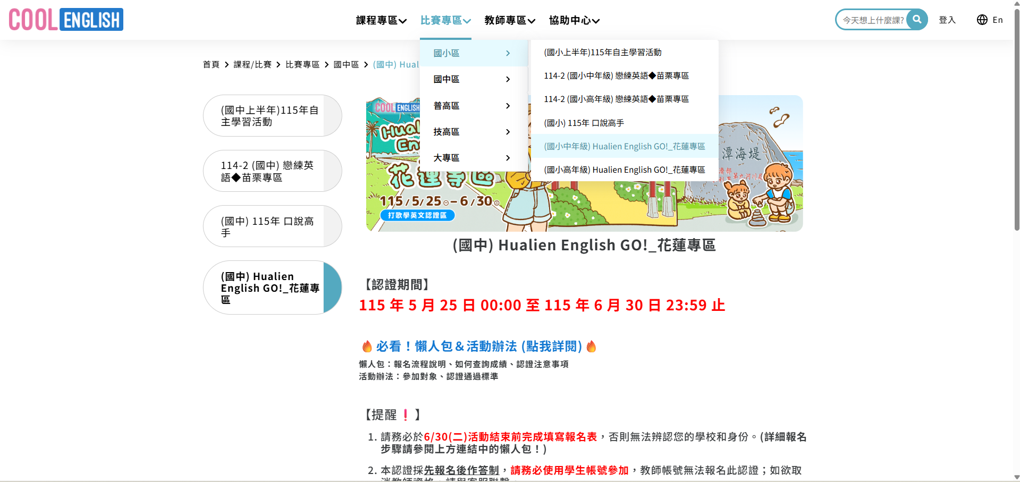Switch language to En
Screen dimensions: 1020x482
[998, 20]
